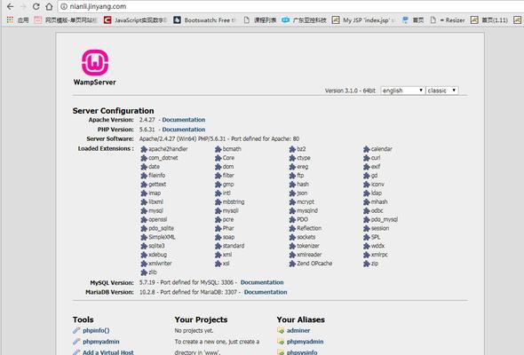
Task: Open the Add a Virtual Host link
Action: (108, 352)
